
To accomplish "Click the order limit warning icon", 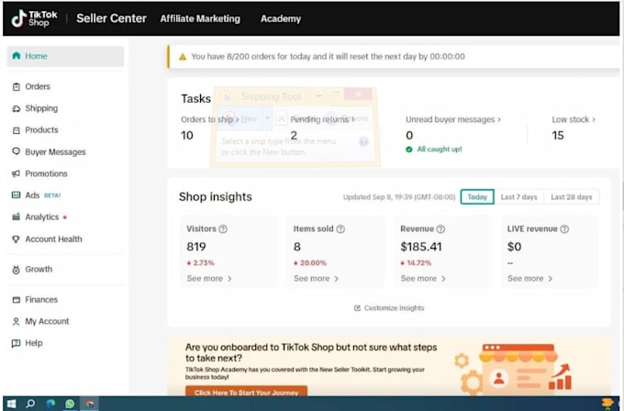I will (x=183, y=57).
